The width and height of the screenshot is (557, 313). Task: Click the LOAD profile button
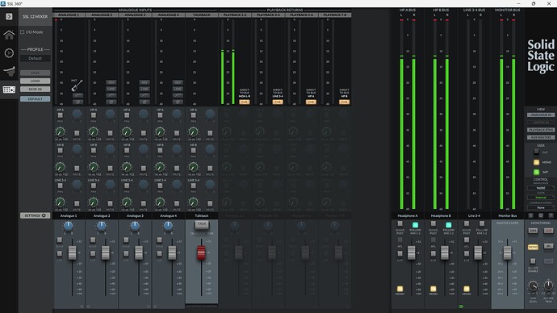pos(36,81)
